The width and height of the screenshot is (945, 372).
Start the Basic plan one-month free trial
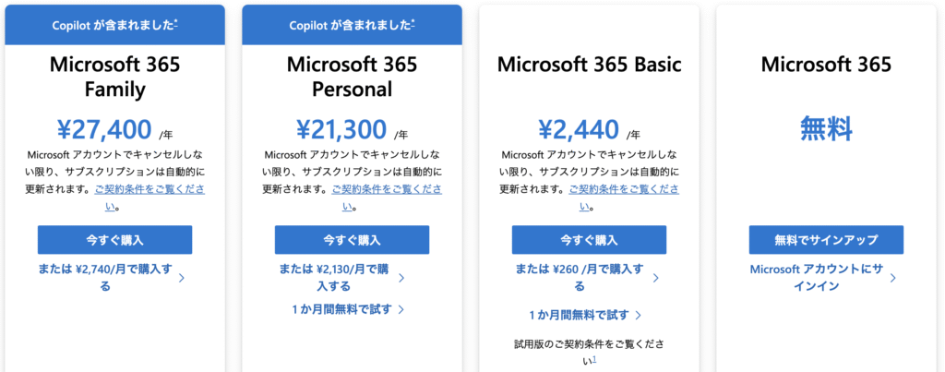[580, 315]
